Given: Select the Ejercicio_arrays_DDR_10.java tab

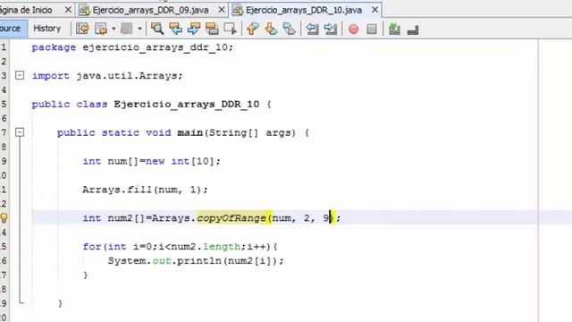Looking at the screenshot, I should pos(304,10).
